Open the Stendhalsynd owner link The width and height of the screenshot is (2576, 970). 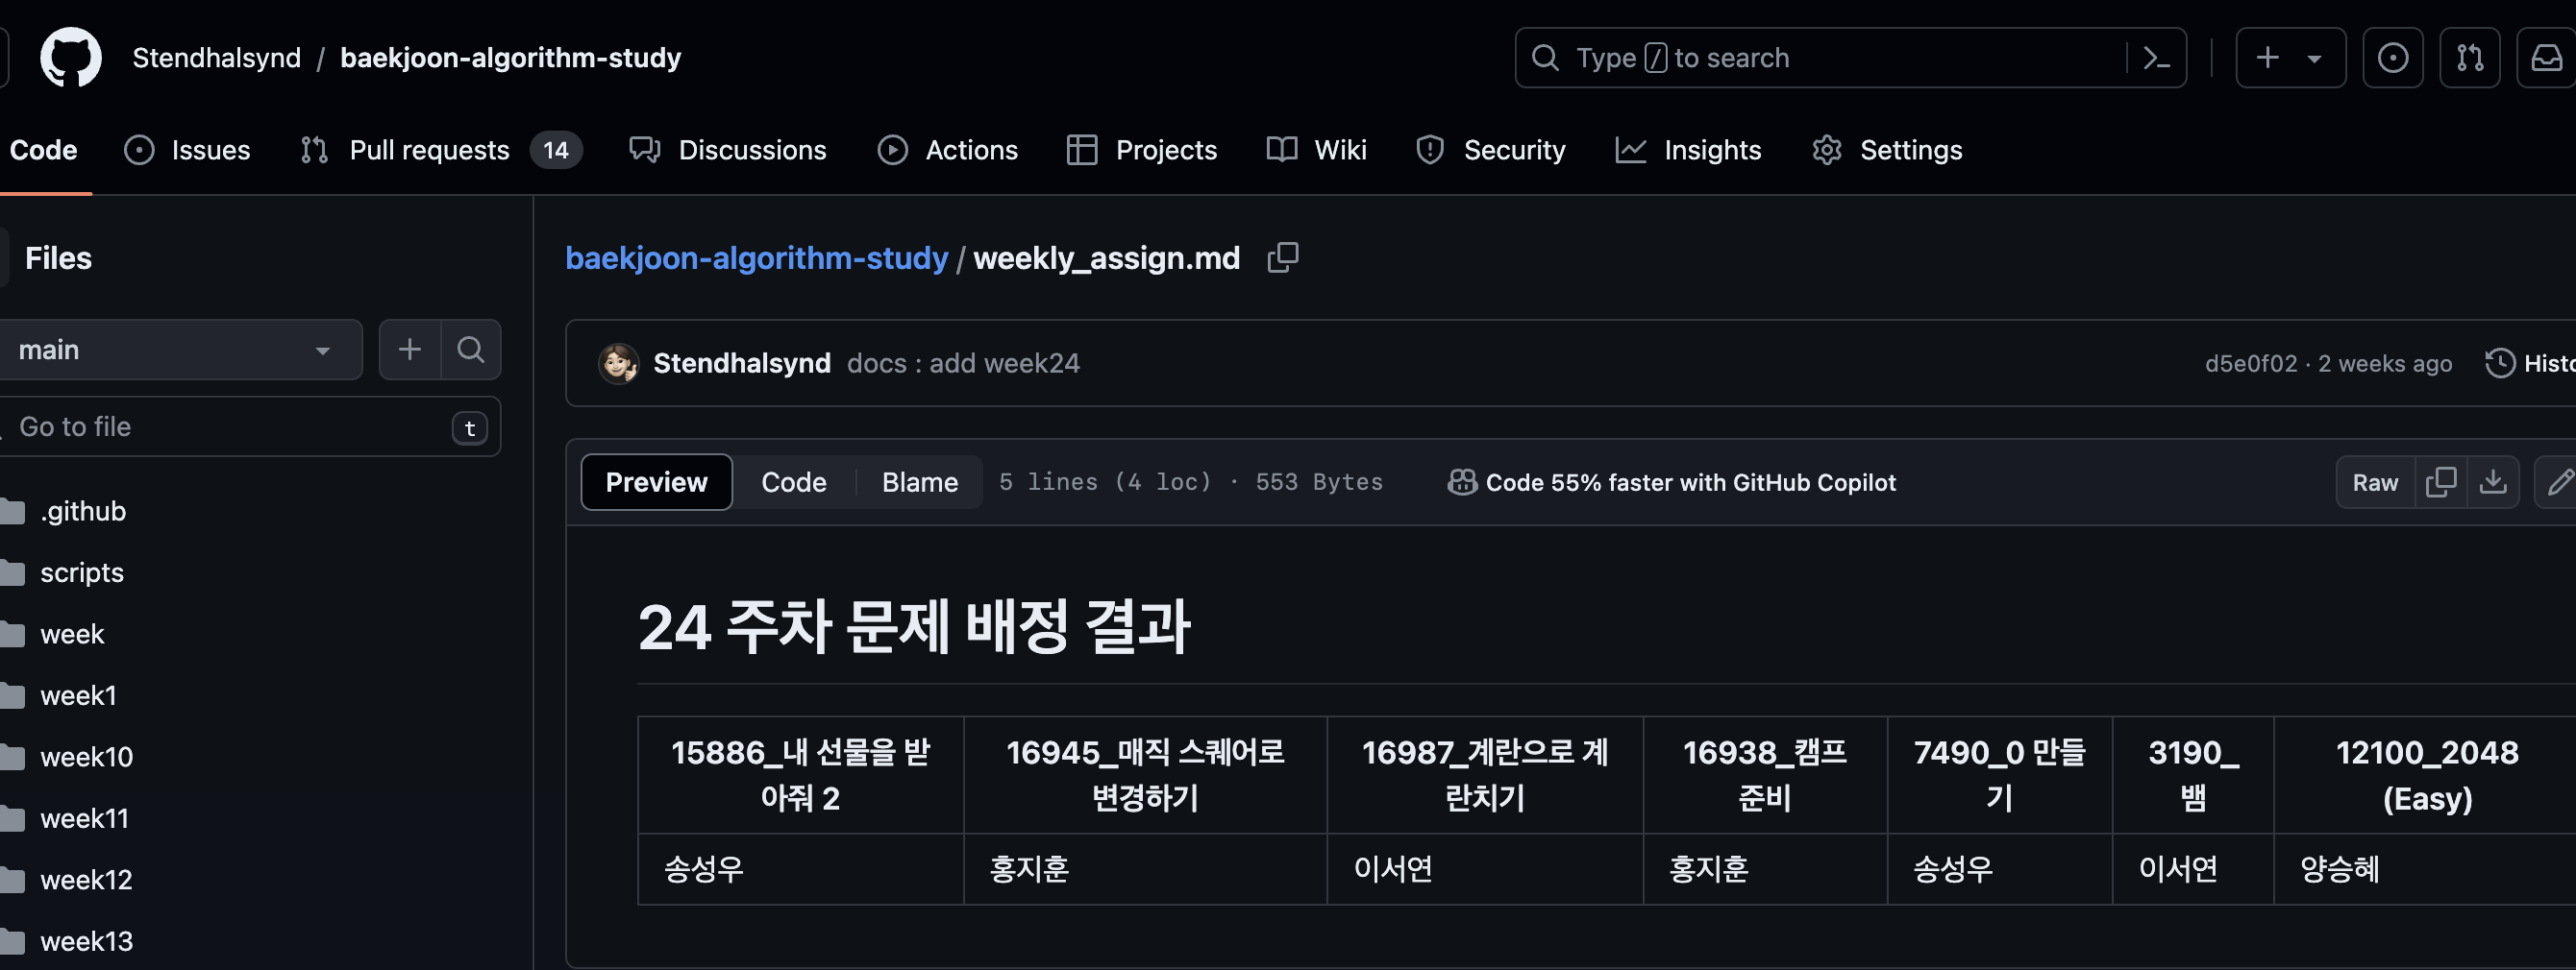[x=216, y=58]
